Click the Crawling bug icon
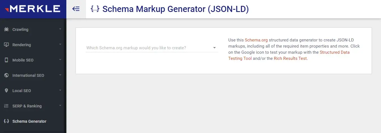 tap(6, 29)
